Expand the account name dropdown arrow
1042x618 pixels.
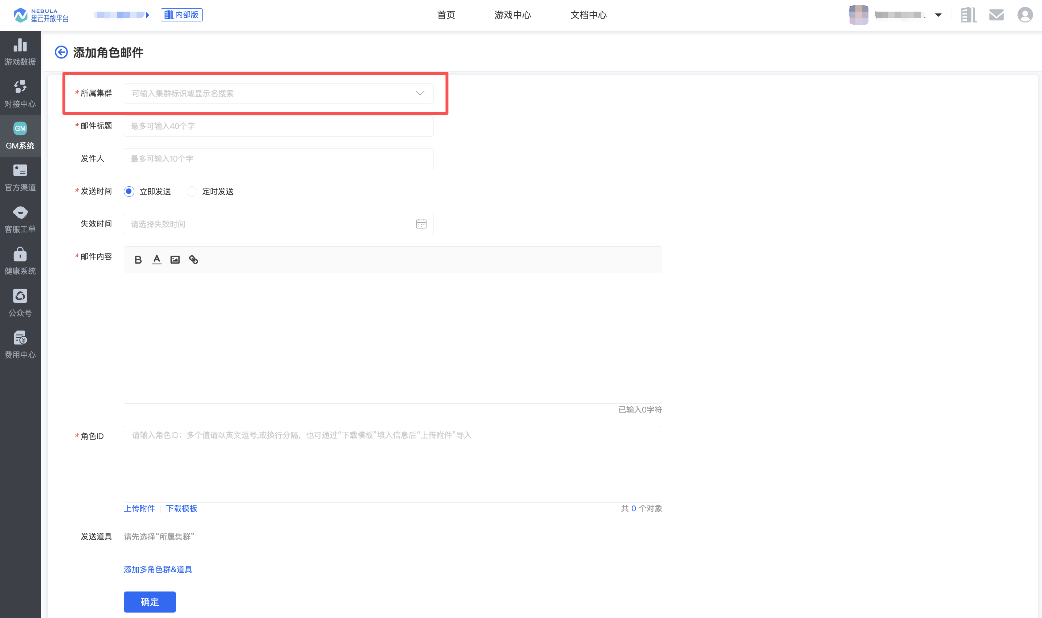pyautogui.click(x=938, y=15)
